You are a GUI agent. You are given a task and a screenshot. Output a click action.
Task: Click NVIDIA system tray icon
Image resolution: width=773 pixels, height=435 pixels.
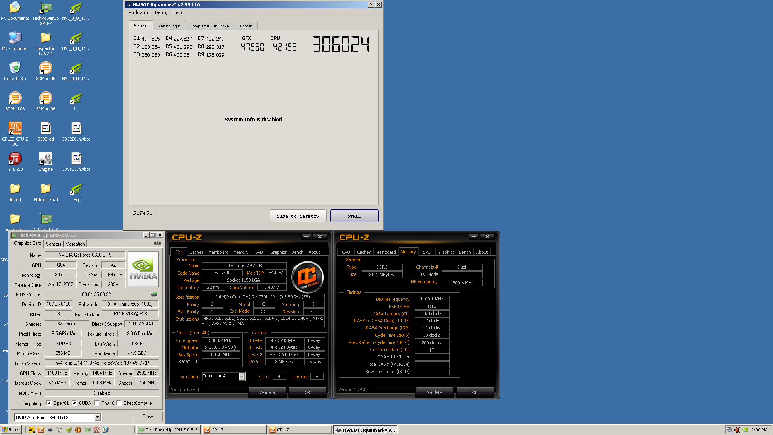pos(745,430)
